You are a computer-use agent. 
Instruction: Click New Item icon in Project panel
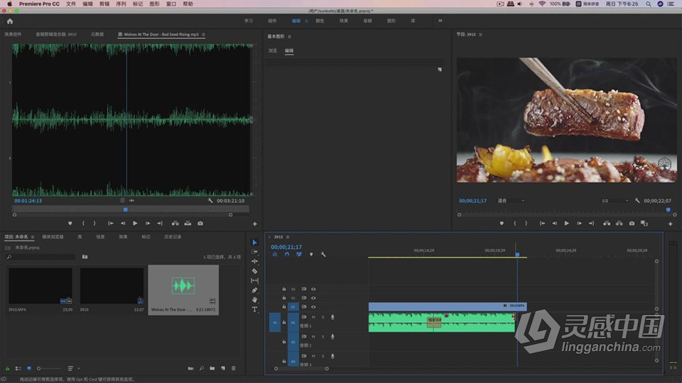coord(223,368)
